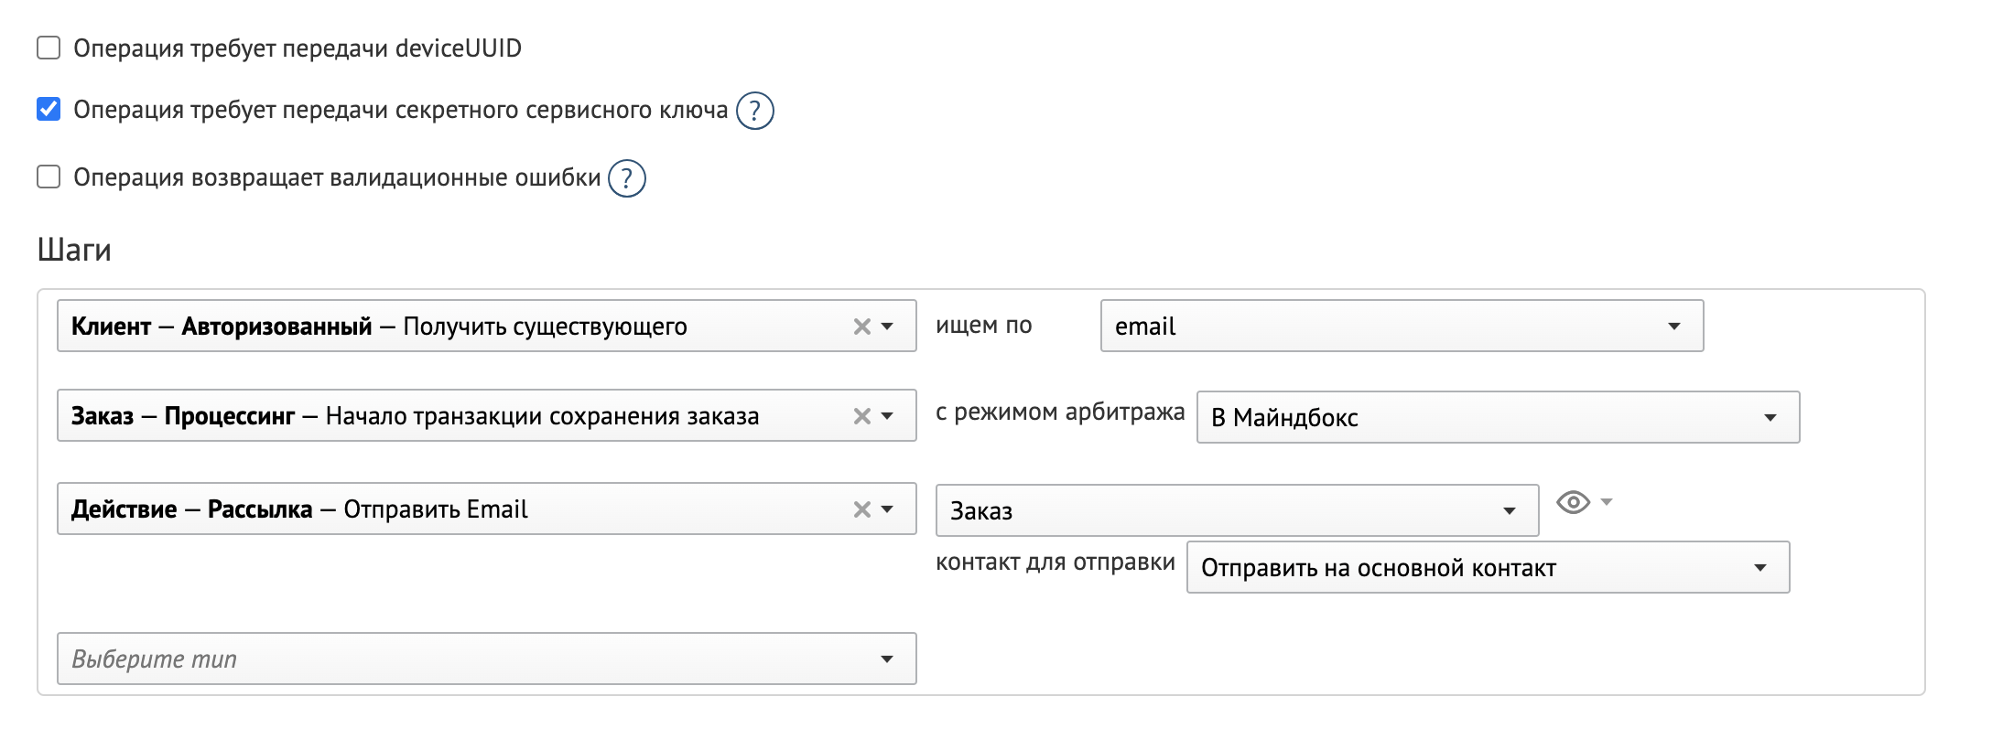
Task: Click label 'Операция требует передачи секретного сервисного ключа'
Action: (x=401, y=111)
